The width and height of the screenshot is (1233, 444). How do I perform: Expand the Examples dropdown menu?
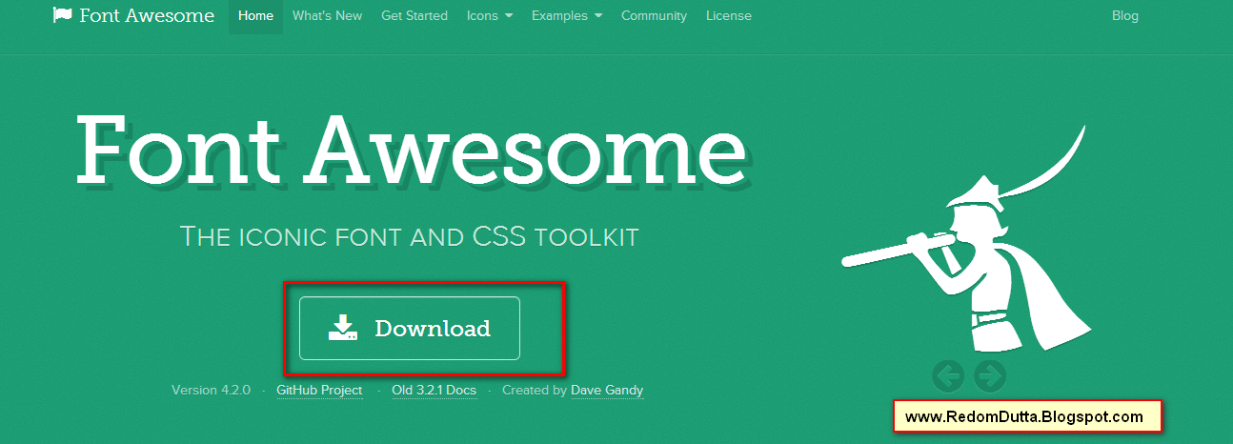coord(567,16)
